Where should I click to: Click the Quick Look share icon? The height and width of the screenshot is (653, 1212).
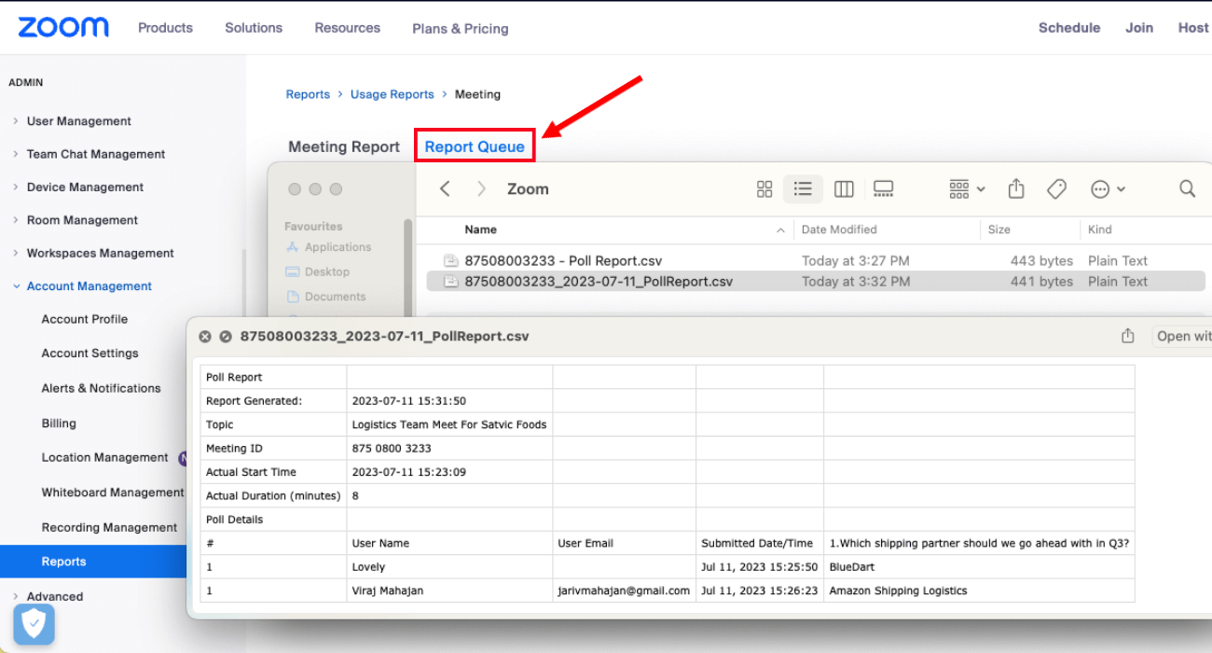[x=1128, y=336]
